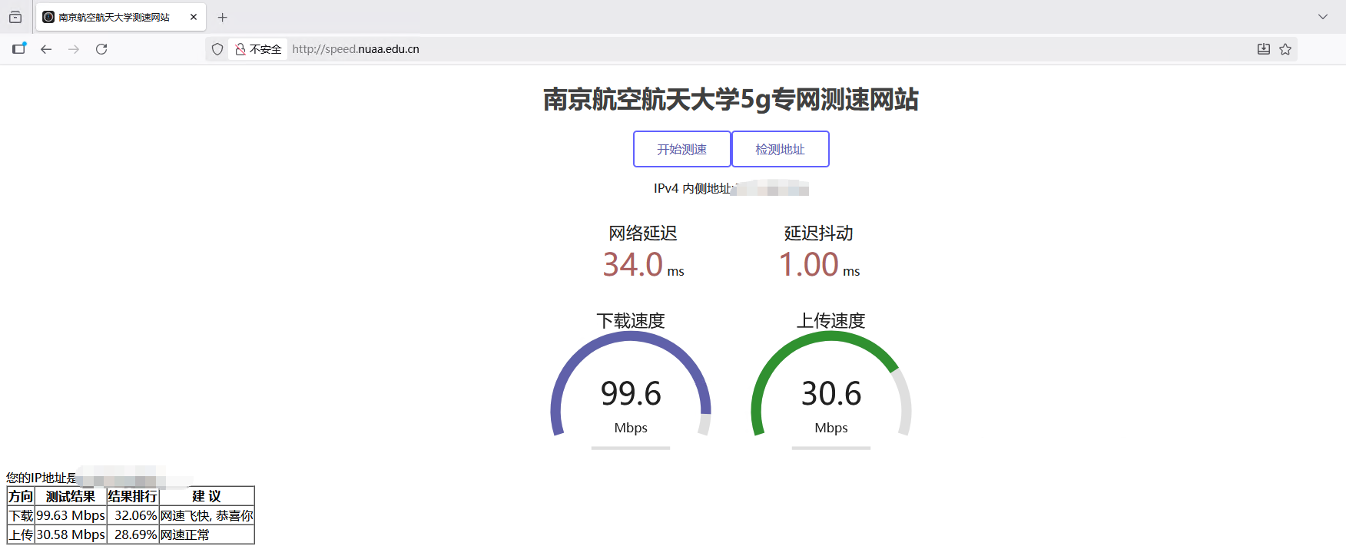Viewport: 1346px width, 546px height.
Task: Click the Firefox View icon beside the tab
Action: pos(15,17)
